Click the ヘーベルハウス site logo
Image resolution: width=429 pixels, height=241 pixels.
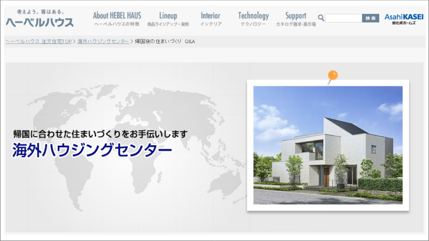point(40,18)
